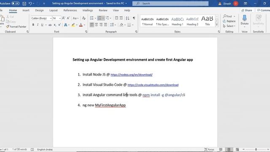This screenshot has height=152, width=270.
Task: Open the font name Calibri (Body) combo box
Action: pos(41,18)
